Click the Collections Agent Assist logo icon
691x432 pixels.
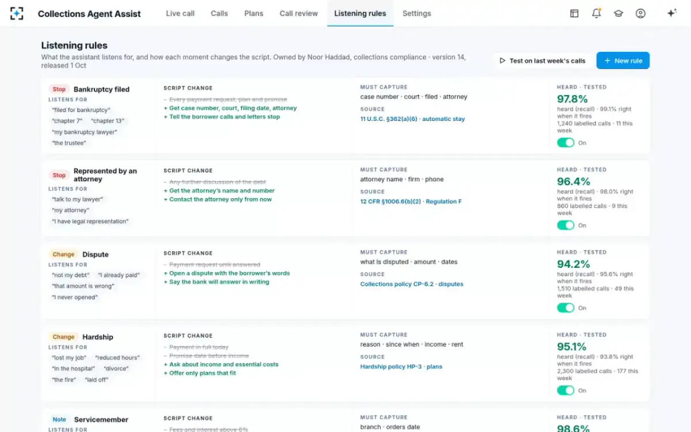17,13
